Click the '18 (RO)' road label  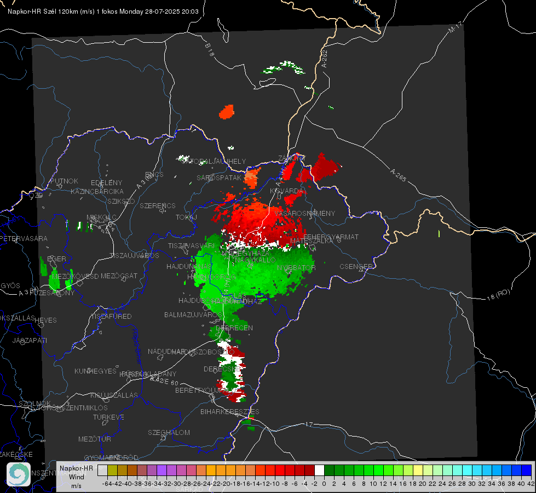coord(498,295)
